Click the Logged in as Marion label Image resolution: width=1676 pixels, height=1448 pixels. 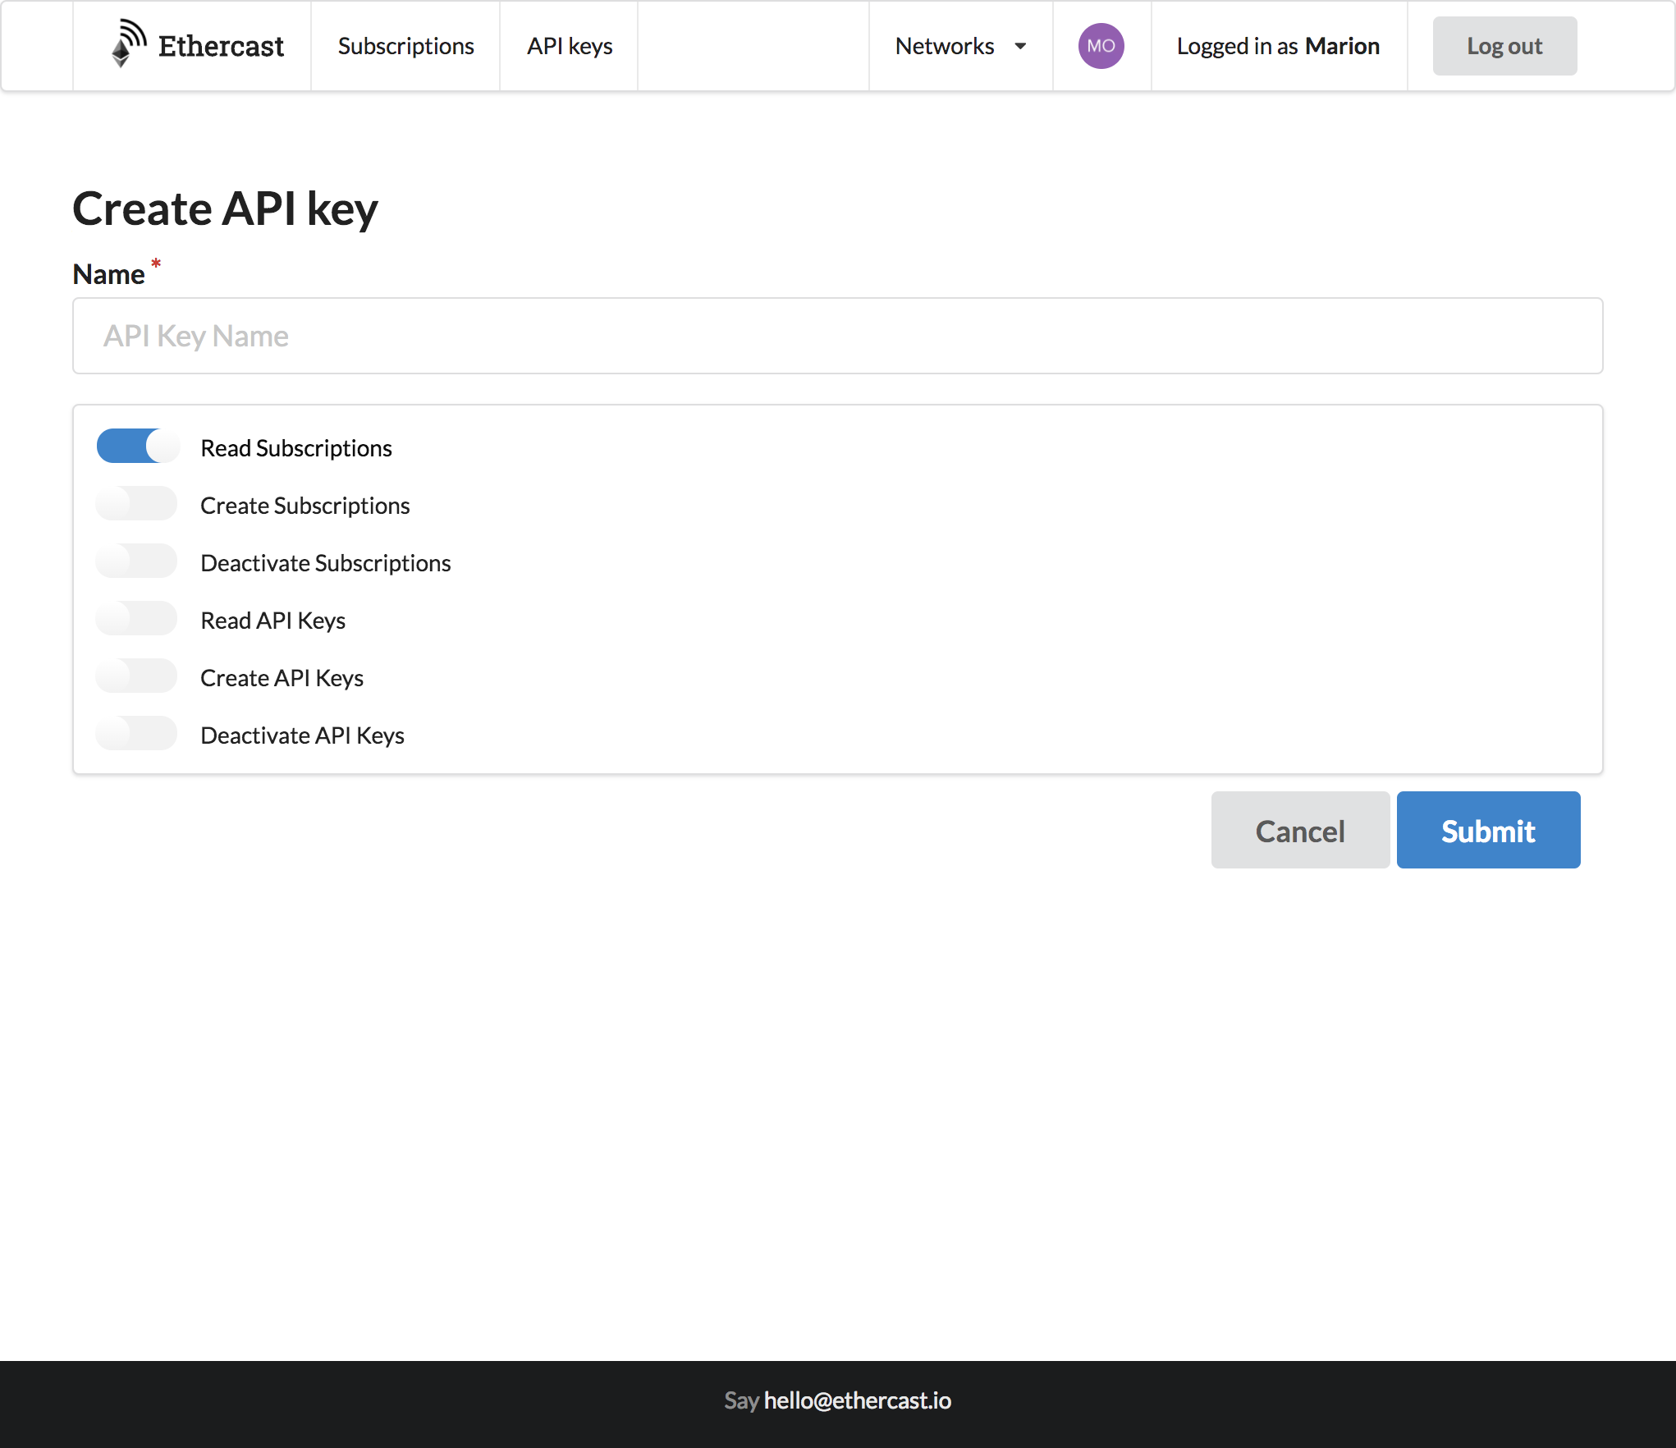click(1278, 46)
